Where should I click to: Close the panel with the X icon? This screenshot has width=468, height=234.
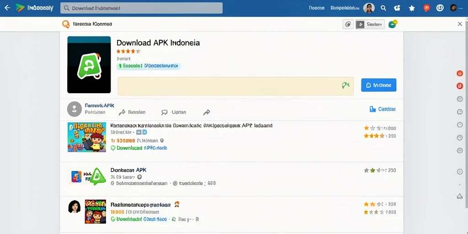click(460, 24)
